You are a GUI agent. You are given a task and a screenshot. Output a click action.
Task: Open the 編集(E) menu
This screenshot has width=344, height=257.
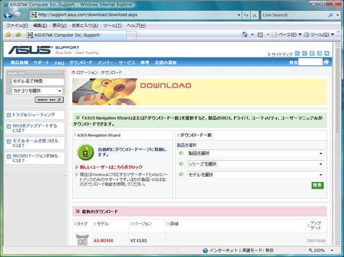coord(40,26)
